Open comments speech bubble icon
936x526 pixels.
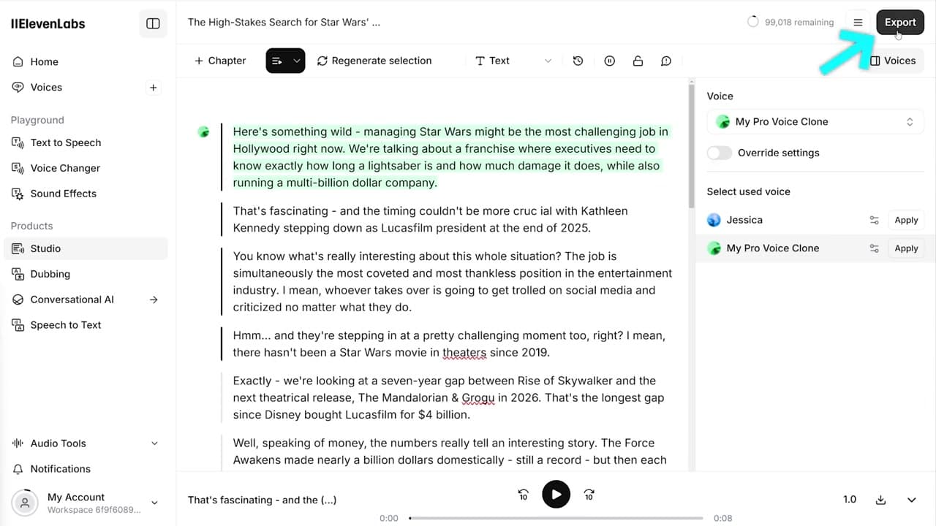[666, 61]
